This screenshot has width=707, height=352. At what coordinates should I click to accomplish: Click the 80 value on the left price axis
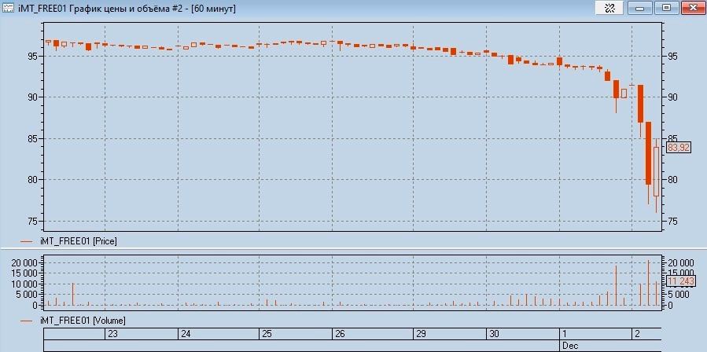click(33, 180)
